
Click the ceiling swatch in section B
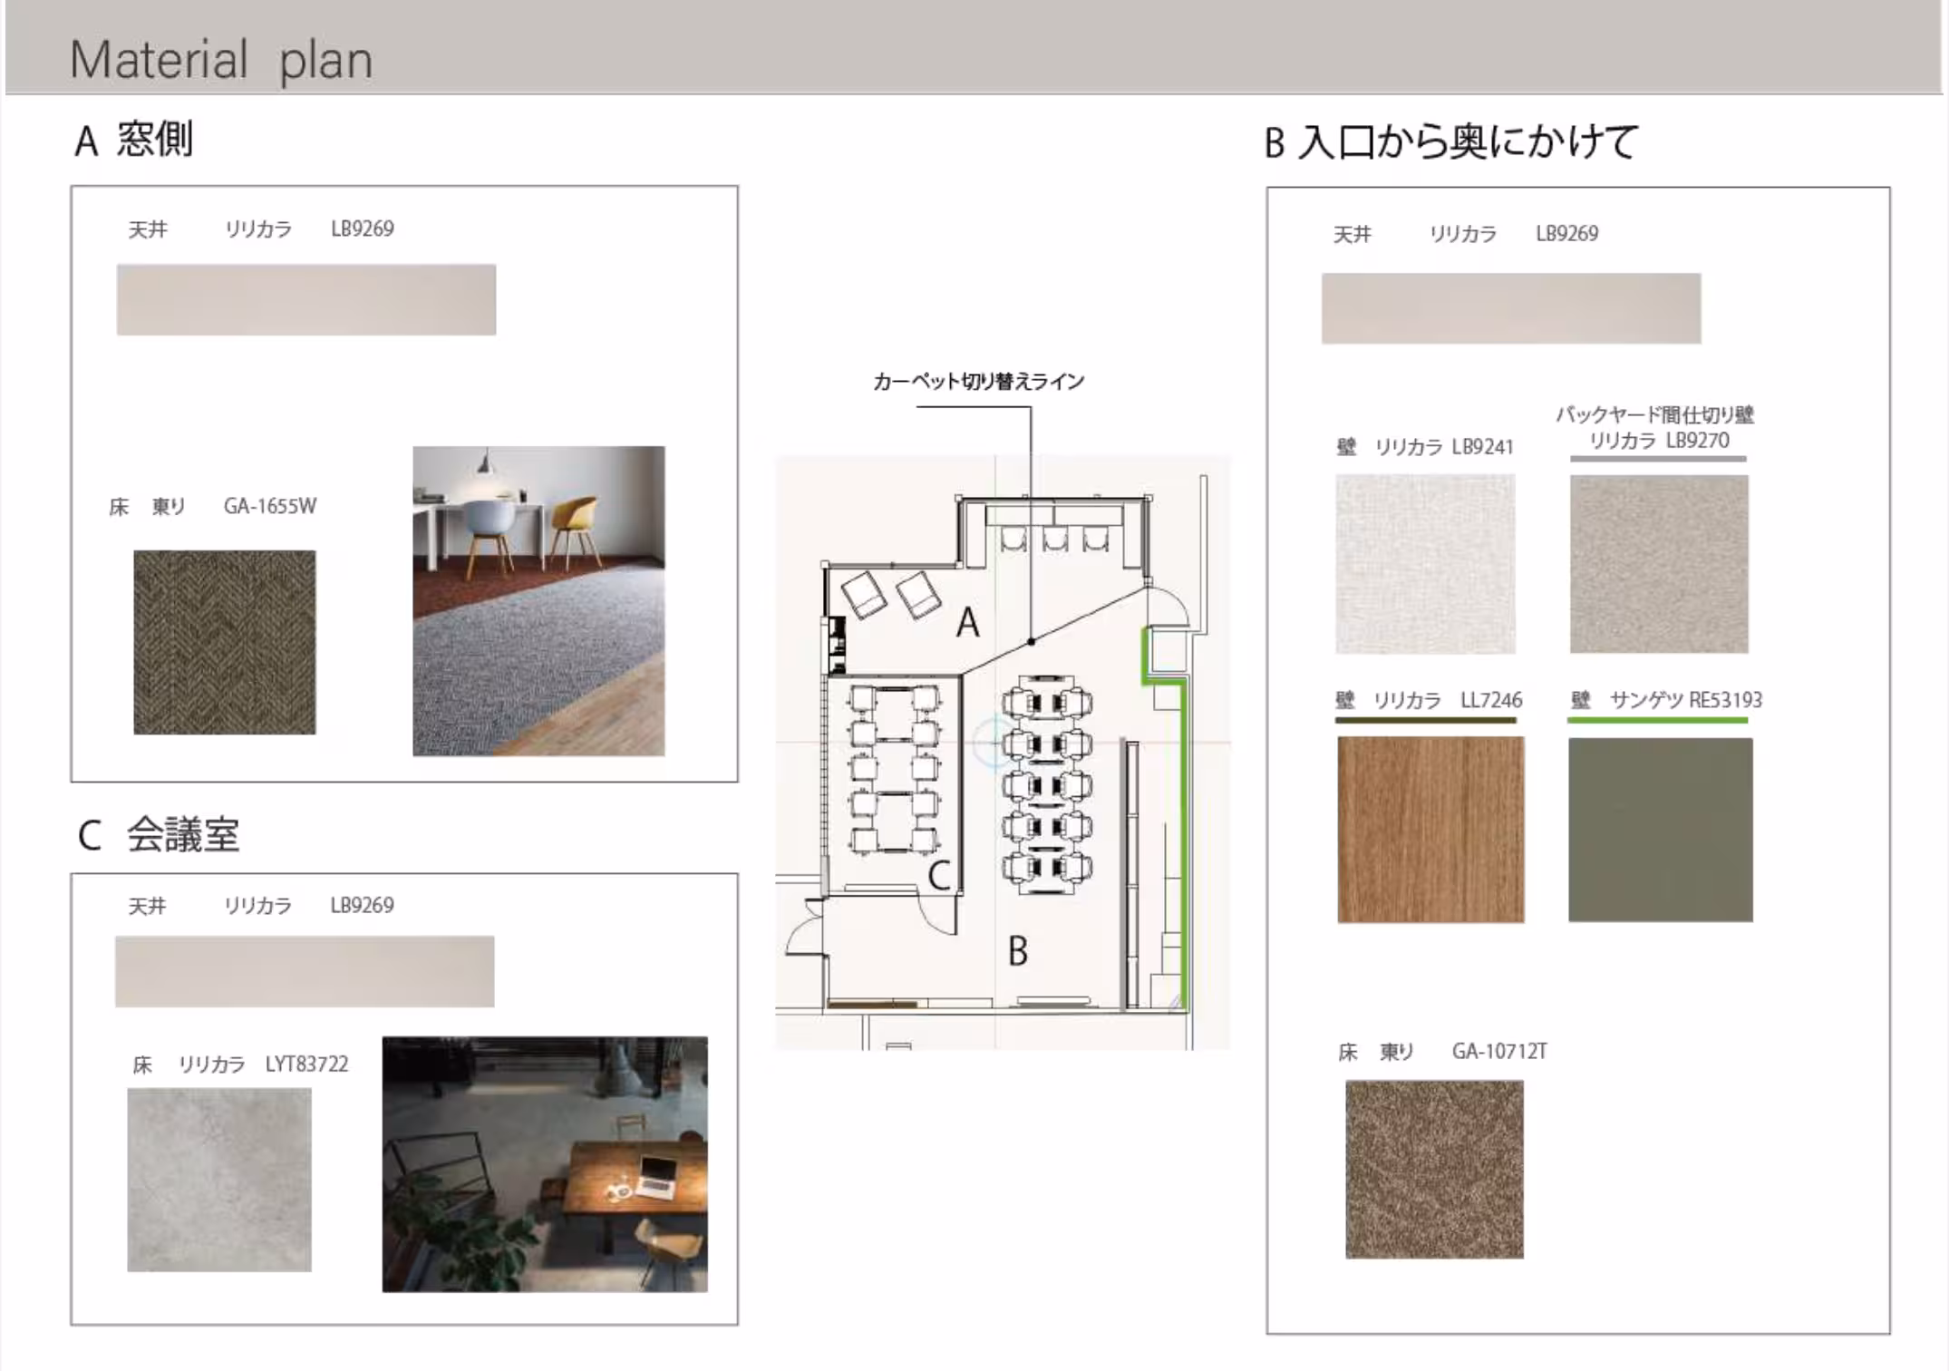point(1511,308)
